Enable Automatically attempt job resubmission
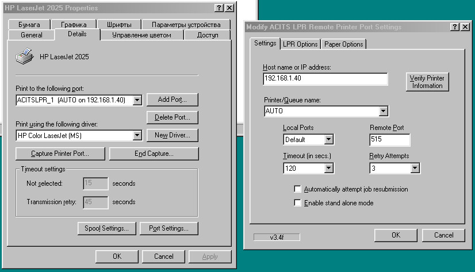475x272 pixels. coord(297,189)
